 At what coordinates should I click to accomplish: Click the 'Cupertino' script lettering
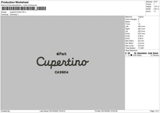(63, 62)
